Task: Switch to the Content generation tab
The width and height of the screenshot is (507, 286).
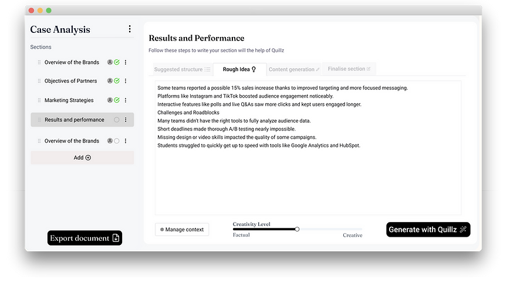Action: (x=294, y=69)
